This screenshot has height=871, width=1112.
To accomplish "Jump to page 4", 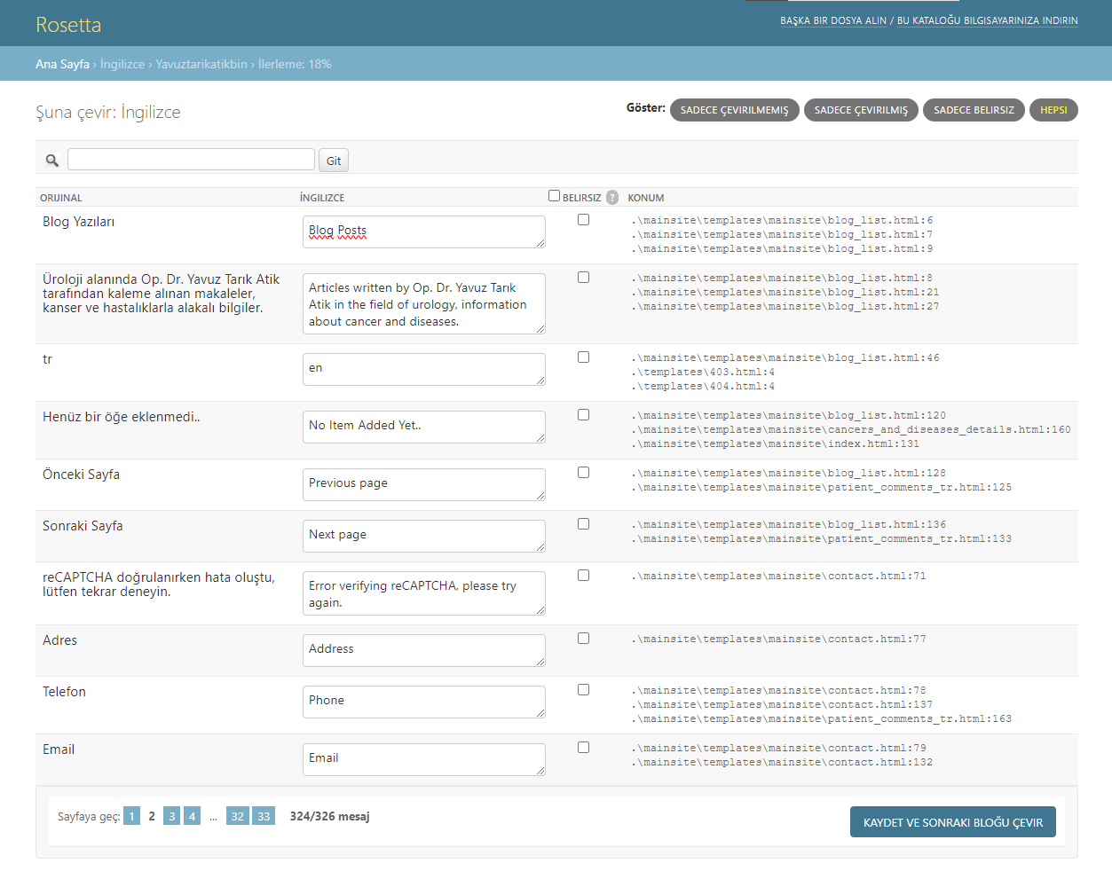I will pos(192,816).
